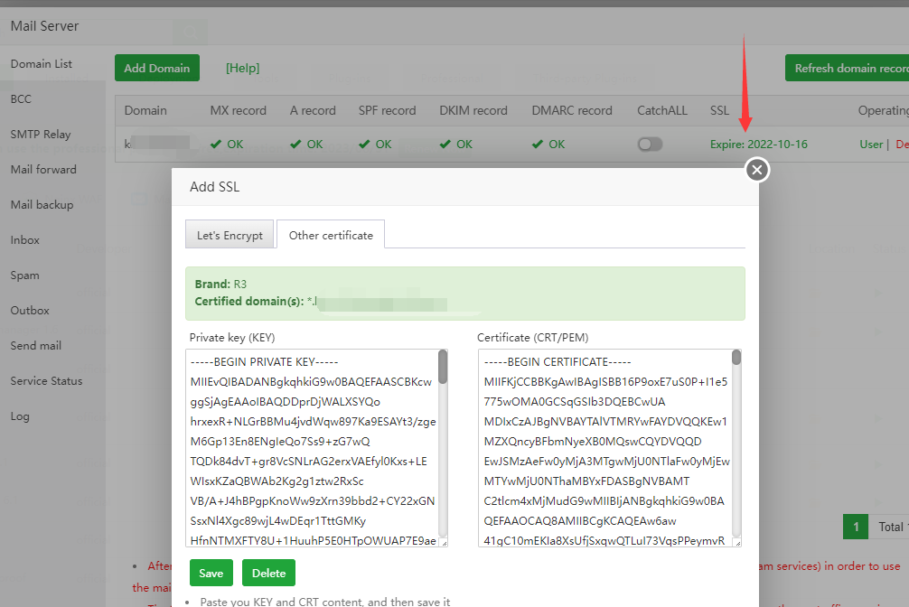Open the Outbox section

[30, 310]
